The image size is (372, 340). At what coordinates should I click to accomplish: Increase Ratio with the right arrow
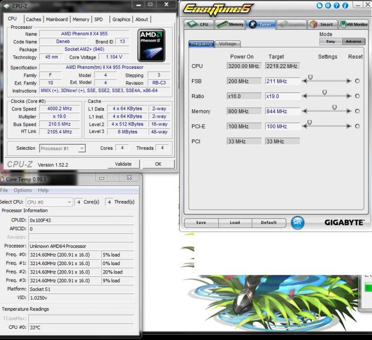tap(349, 96)
